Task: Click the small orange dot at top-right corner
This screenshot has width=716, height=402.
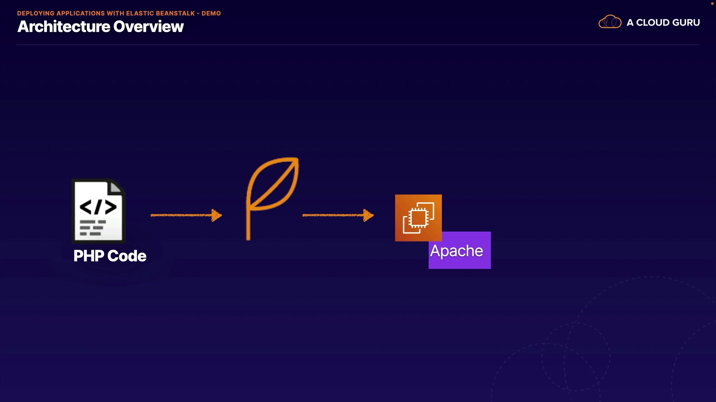Action: click(712, 3)
